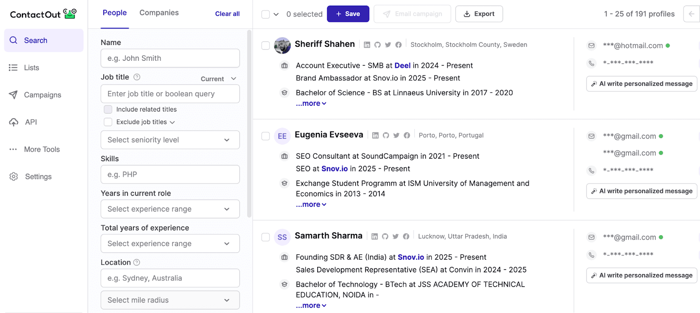The image size is (700, 313).
Task: Open Samarth Sharma's Facebook icon
Action: click(406, 236)
